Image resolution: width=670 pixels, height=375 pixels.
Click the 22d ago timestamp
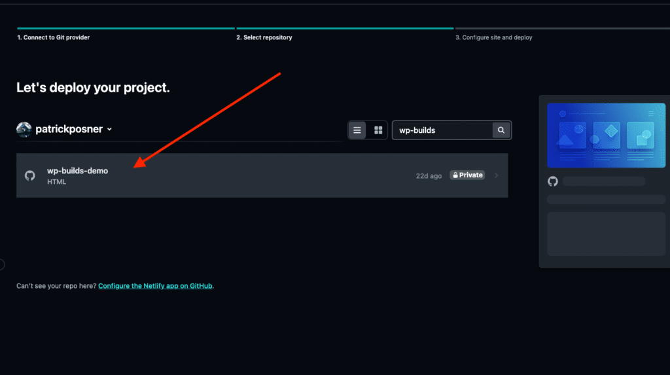(429, 176)
